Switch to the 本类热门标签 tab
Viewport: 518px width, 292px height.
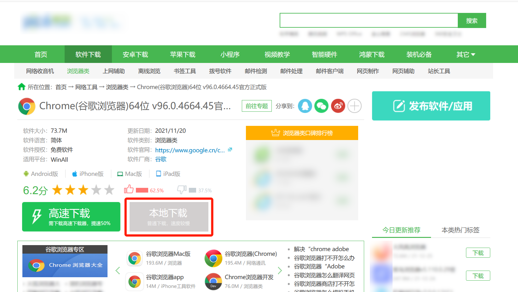[460, 230]
